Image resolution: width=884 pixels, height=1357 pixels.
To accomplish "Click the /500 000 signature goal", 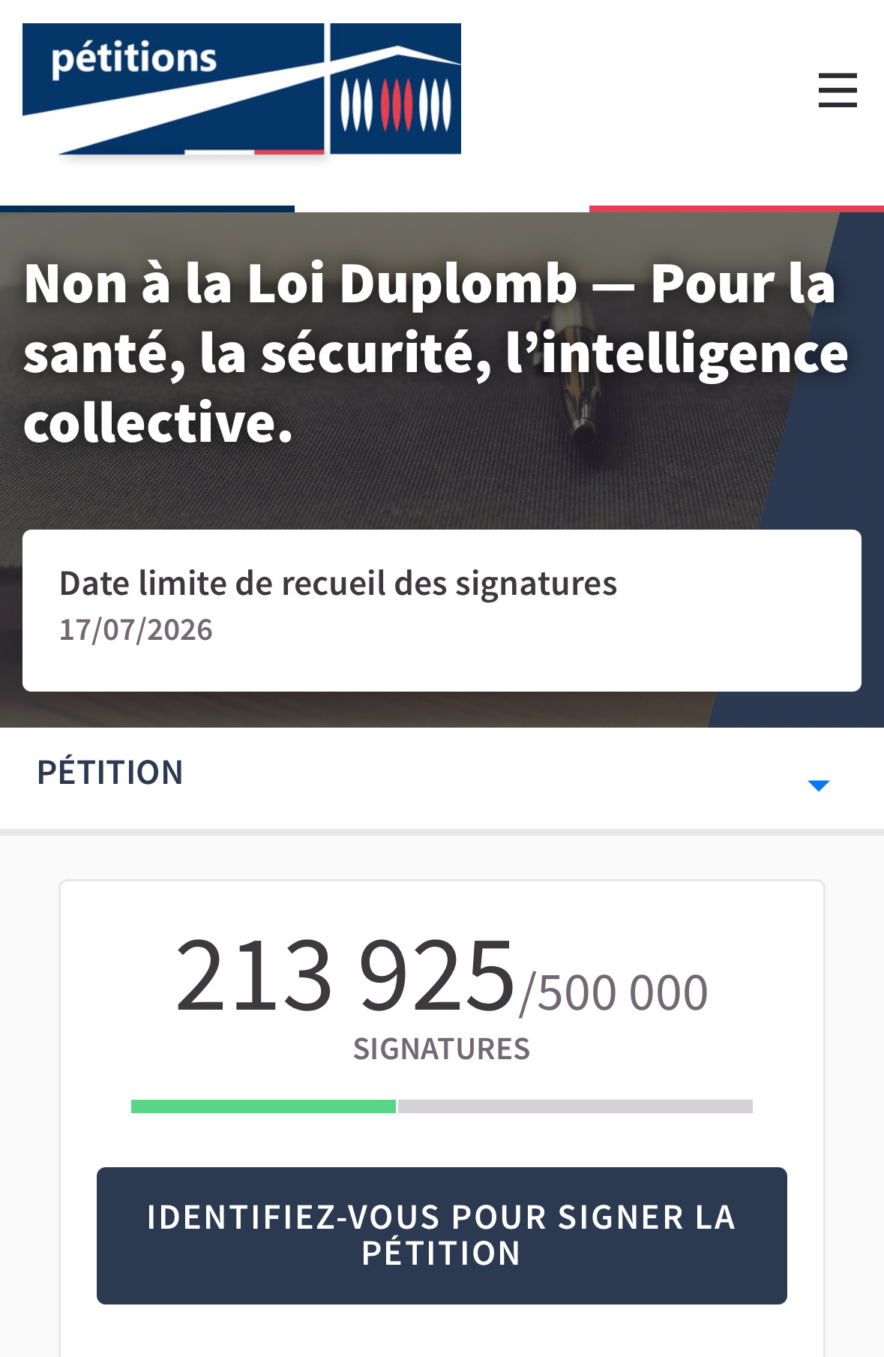I will pos(615,992).
